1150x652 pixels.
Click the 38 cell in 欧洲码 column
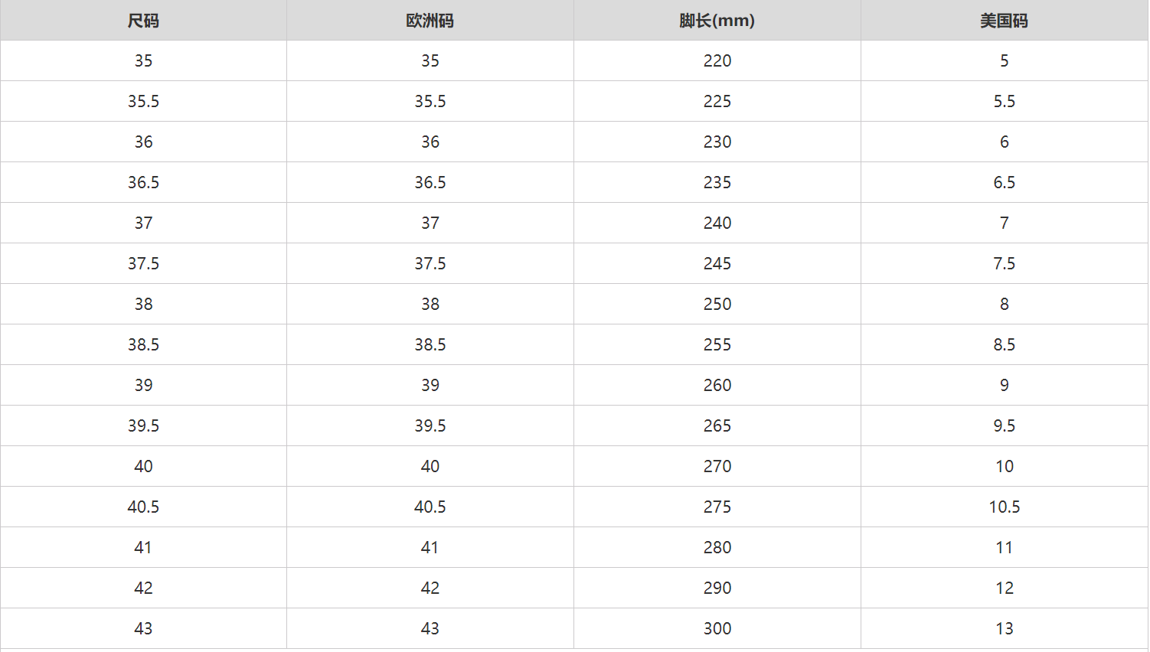(430, 304)
